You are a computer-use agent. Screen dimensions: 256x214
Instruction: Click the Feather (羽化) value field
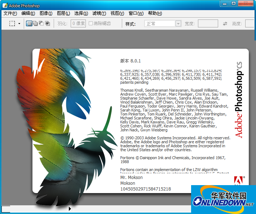pyautogui.click(x=78, y=24)
